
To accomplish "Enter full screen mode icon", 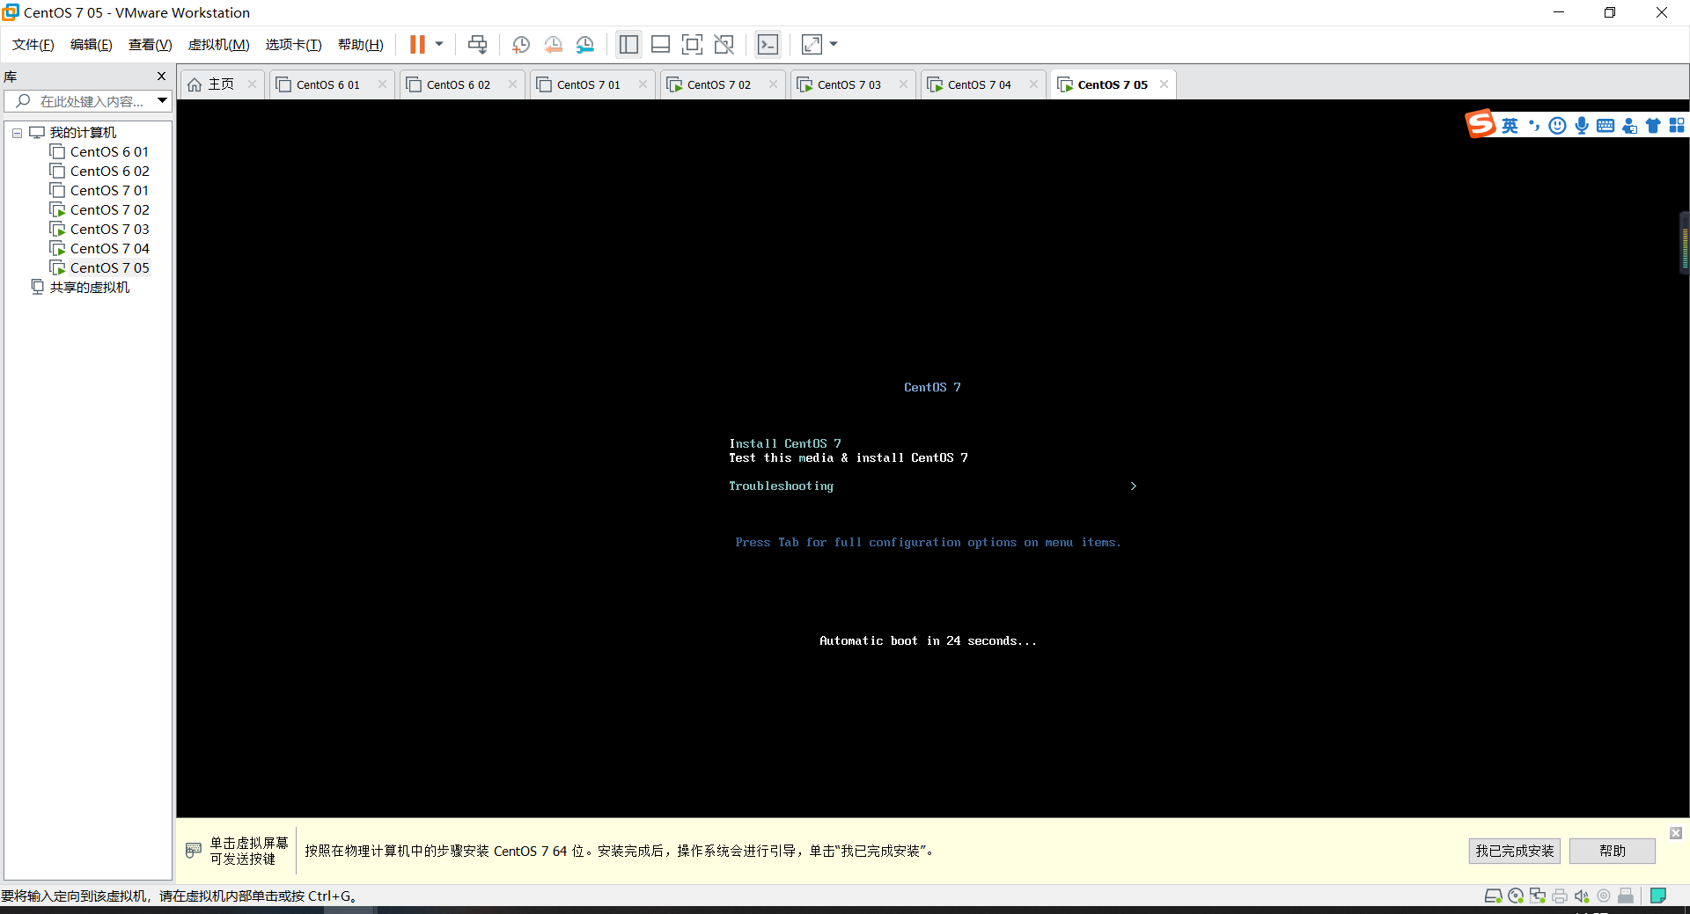I will [692, 44].
